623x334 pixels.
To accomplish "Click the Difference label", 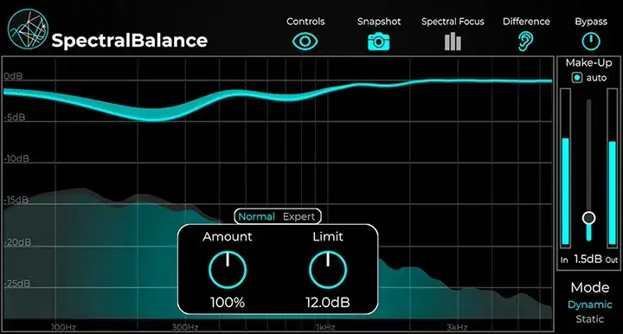I will (x=526, y=22).
